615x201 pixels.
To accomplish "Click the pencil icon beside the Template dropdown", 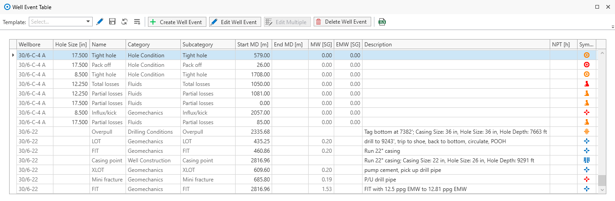I will [x=100, y=22].
